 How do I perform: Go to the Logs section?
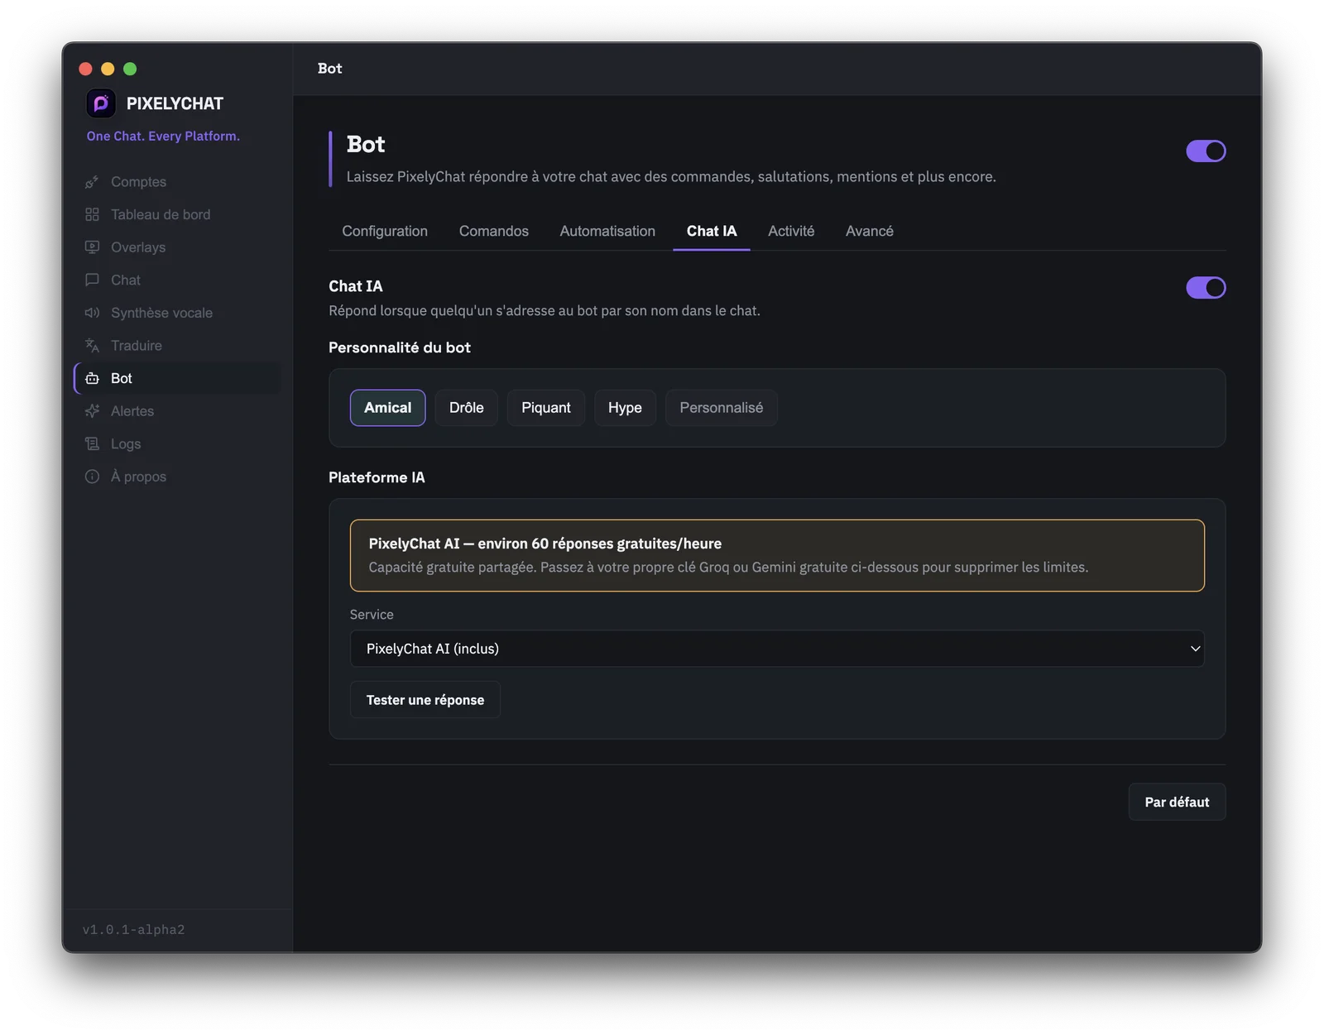click(177, 444)
